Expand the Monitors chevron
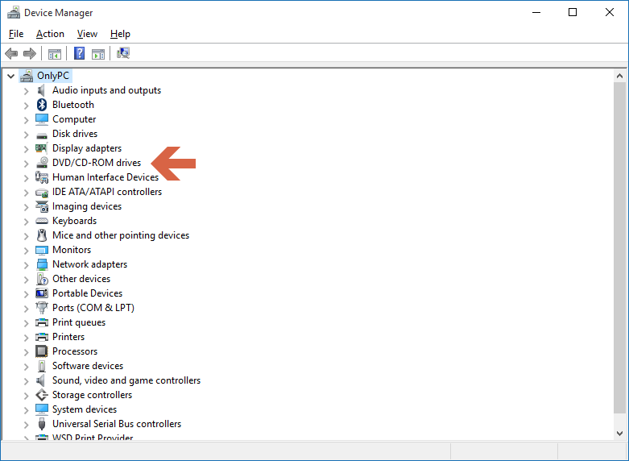This screenshot has width=629, height=461. coord(26,251)
